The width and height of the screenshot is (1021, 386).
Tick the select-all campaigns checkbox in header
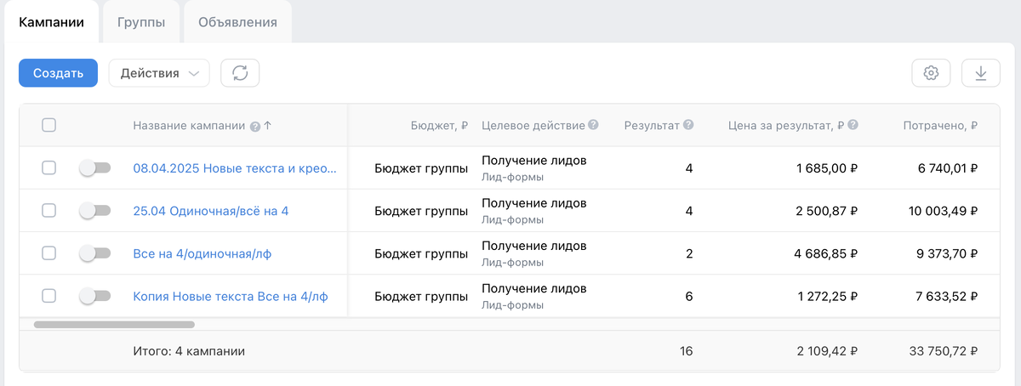click(49, 125)
